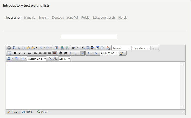191x118 pixels.
Task: Click the Superscript icon
Action: 73,48
